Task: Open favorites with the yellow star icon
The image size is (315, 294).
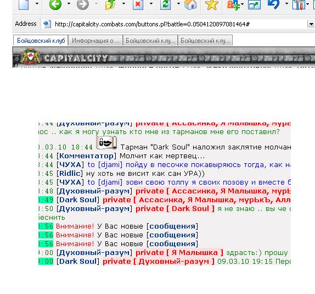Action: click(x=212, y=4)
